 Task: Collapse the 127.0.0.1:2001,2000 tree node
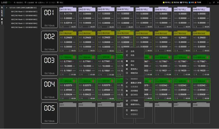(x=7, y=7)
